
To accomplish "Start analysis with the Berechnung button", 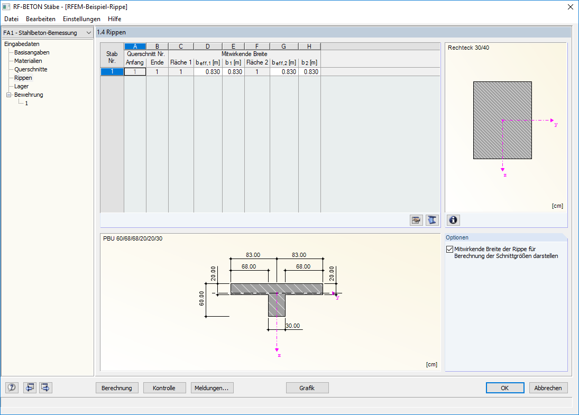I will pyautogui.click(x=117, y=388).
